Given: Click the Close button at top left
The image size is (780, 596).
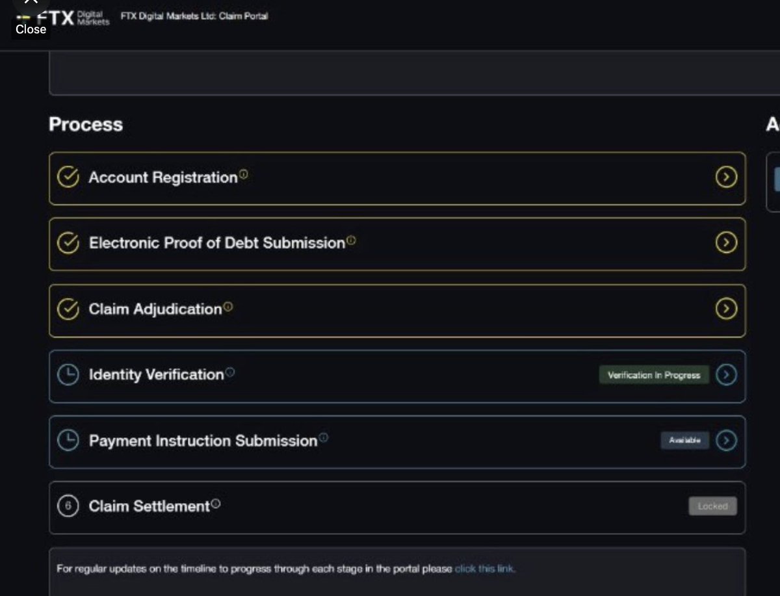Looking at the screenshot, I should point(31,29).
